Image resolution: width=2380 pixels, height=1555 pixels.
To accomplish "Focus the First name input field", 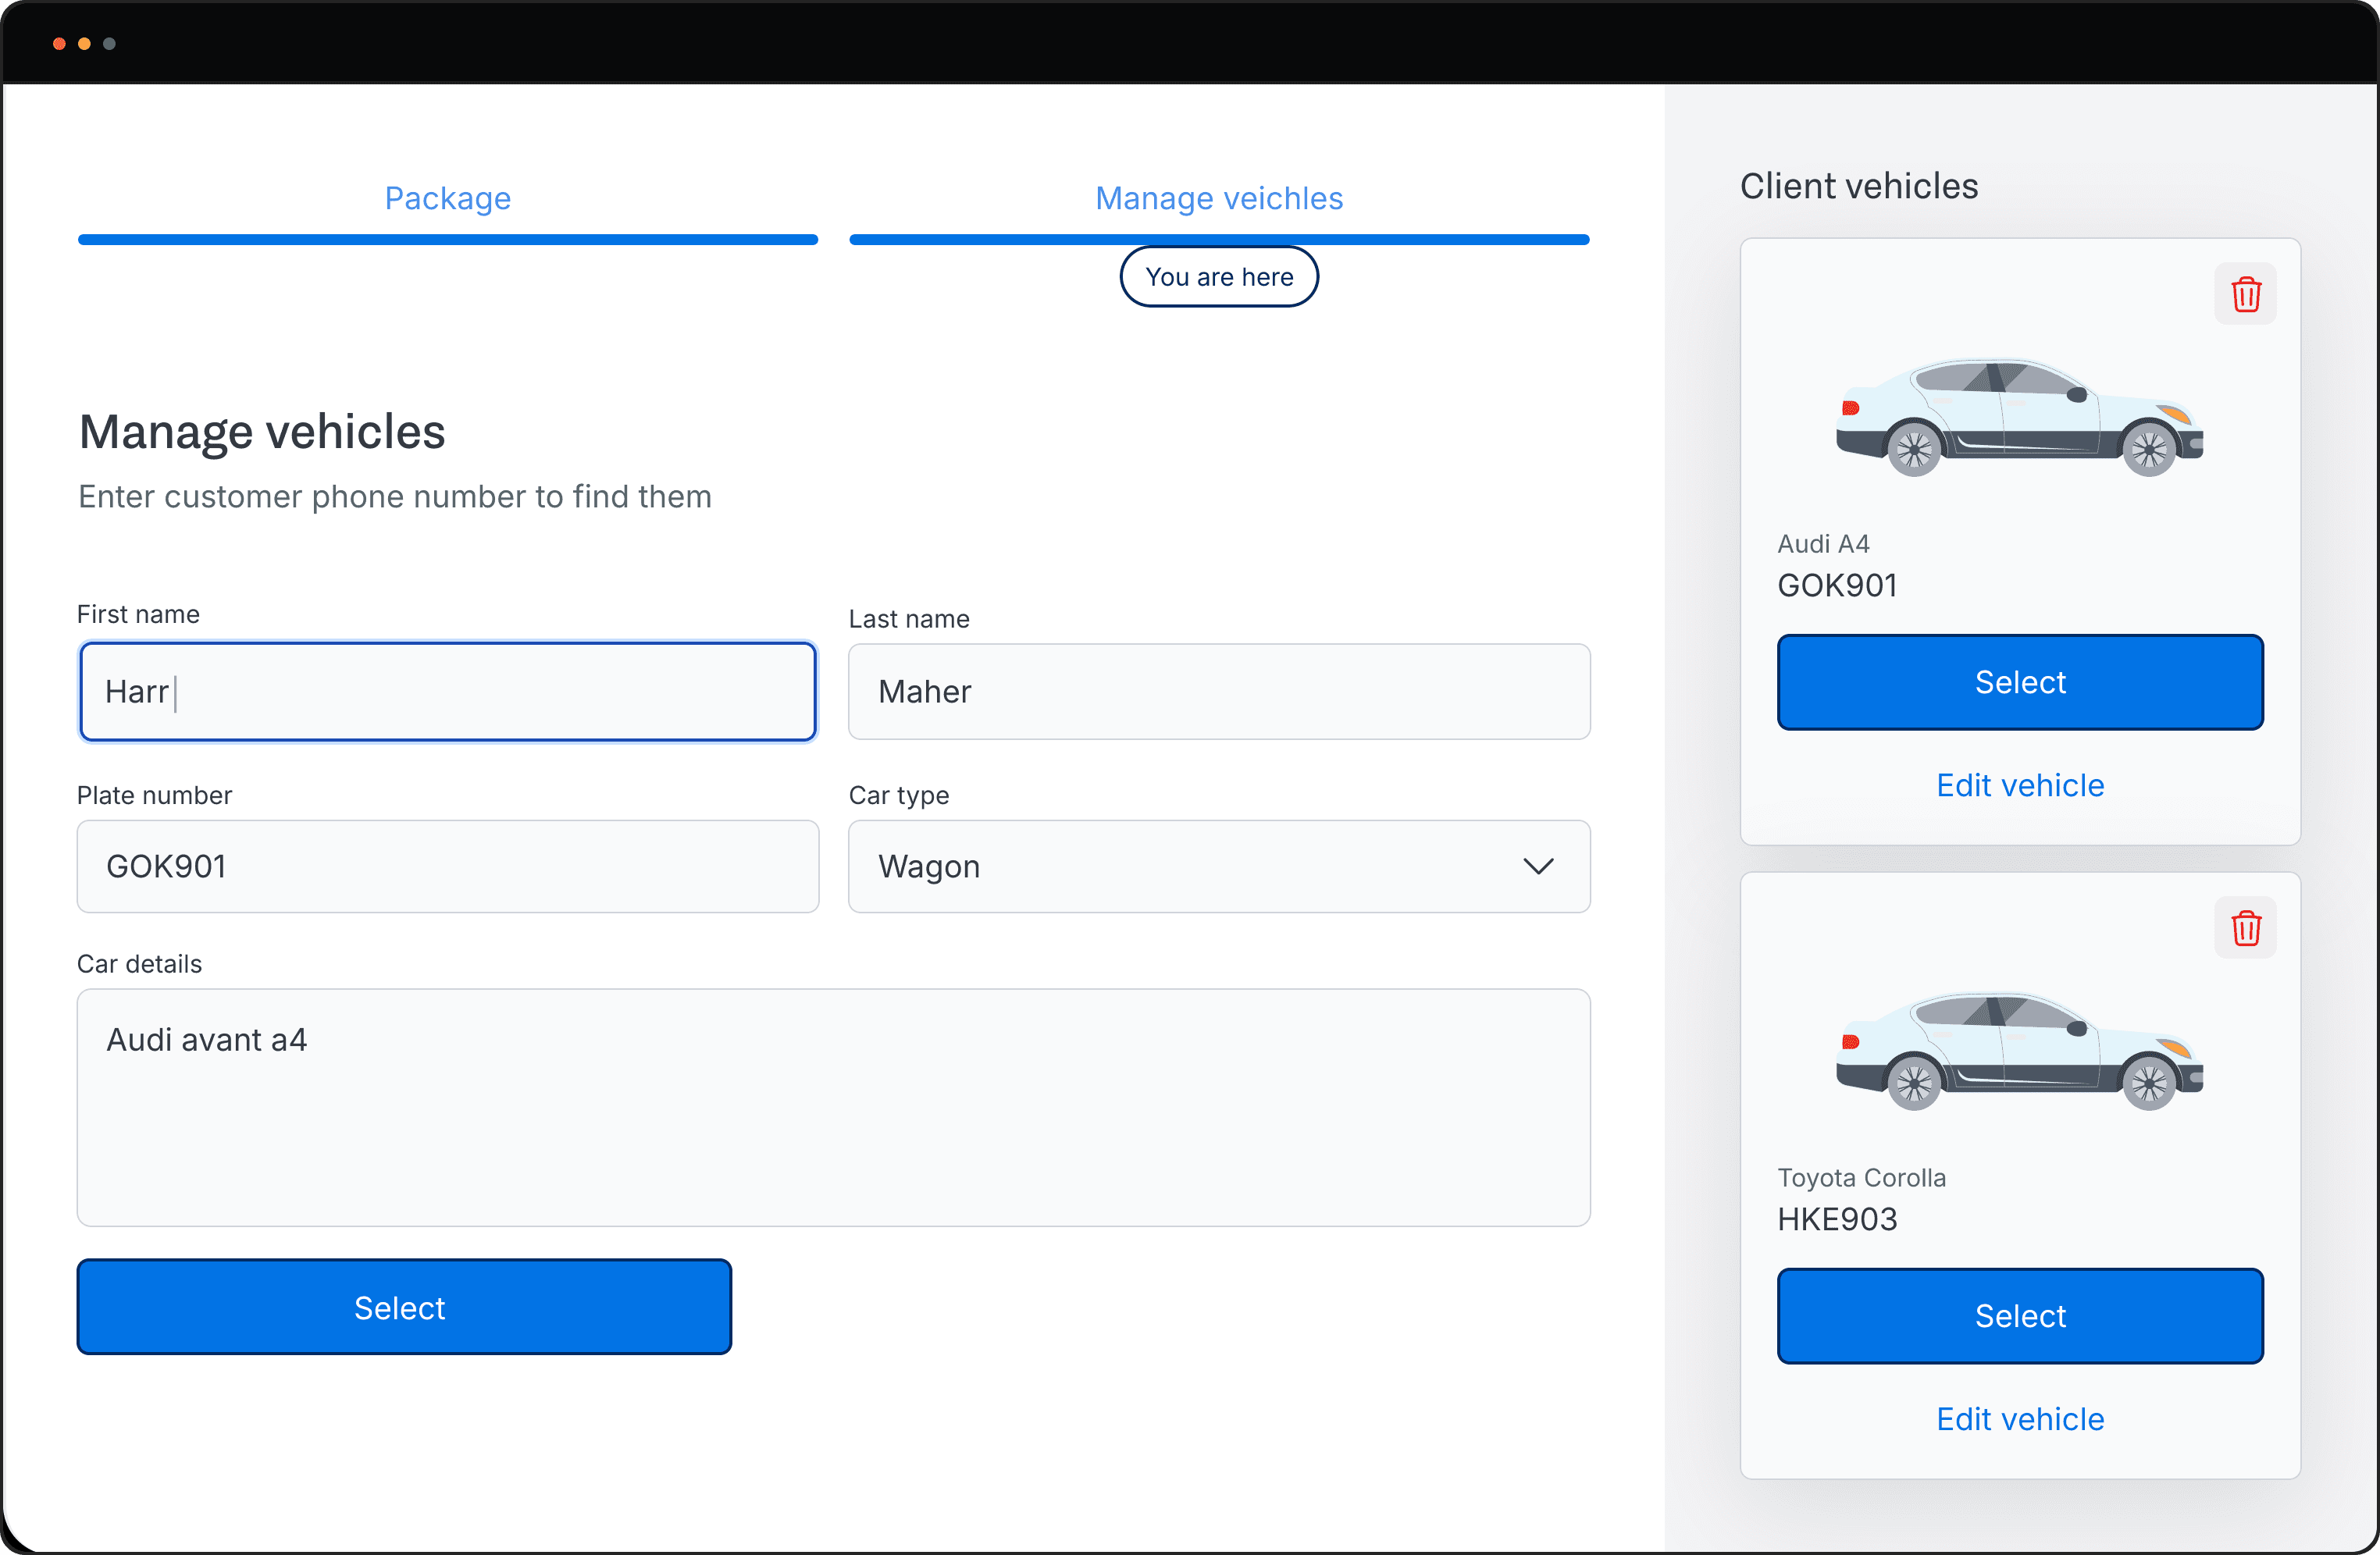I will [x=447, y=691].
